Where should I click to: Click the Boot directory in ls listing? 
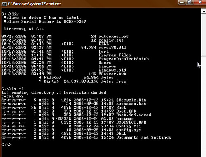(121, 107)
